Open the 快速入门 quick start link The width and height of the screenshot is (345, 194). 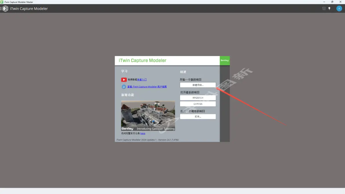(142, 80)
